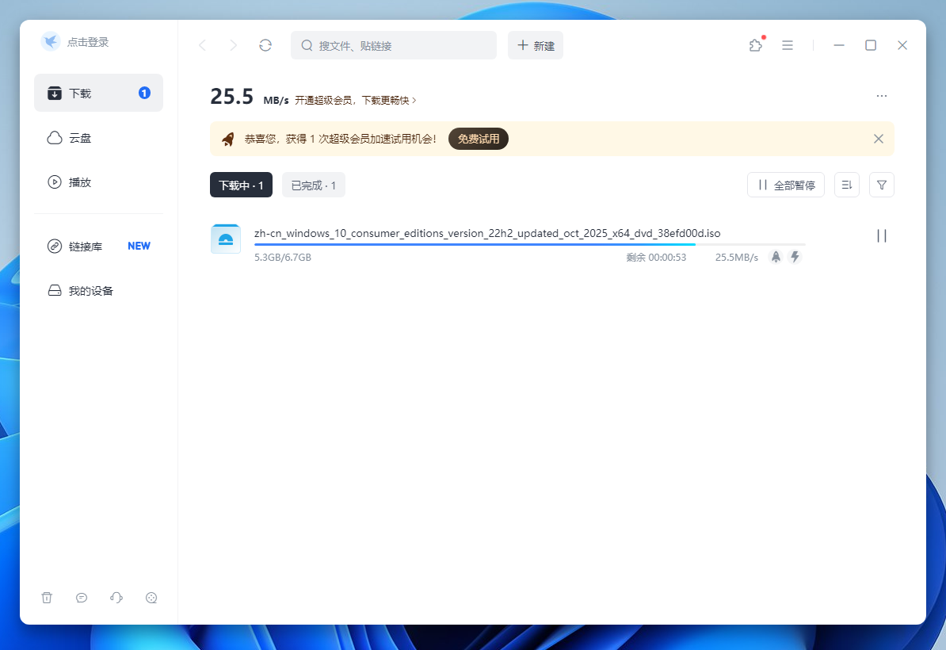Refresh with the circular arrows icon
This screenshot has height=650, width=946.
(265, 45)
